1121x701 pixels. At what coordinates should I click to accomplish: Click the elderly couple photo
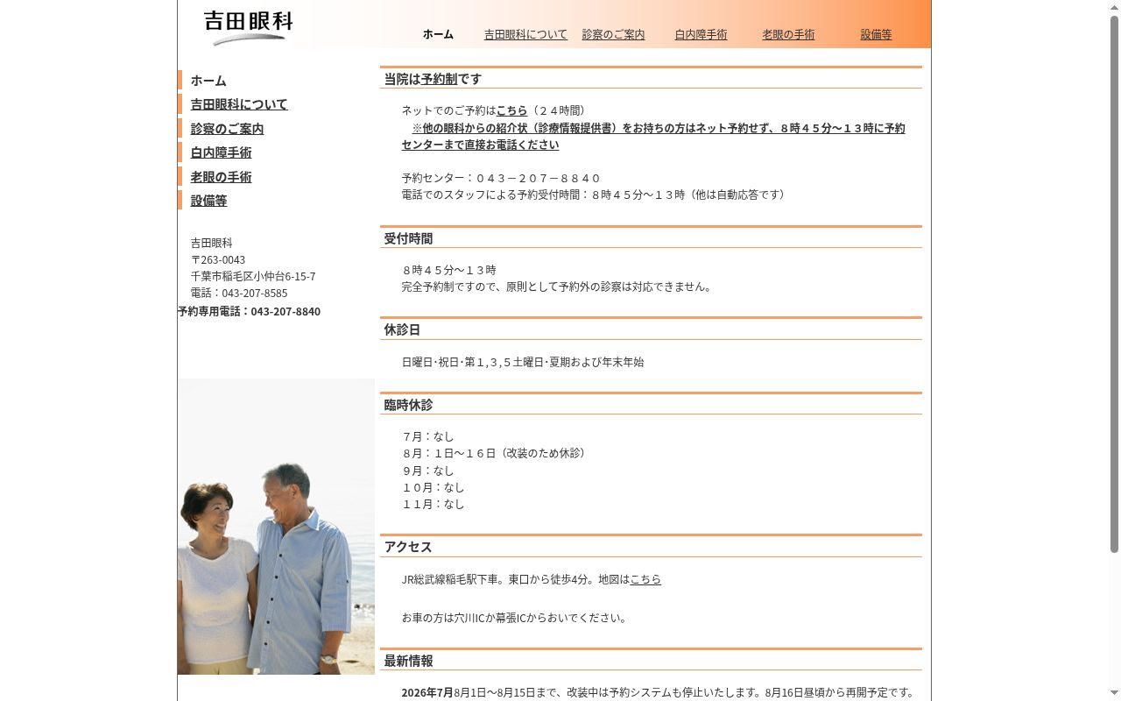click(x=276, y=527)
